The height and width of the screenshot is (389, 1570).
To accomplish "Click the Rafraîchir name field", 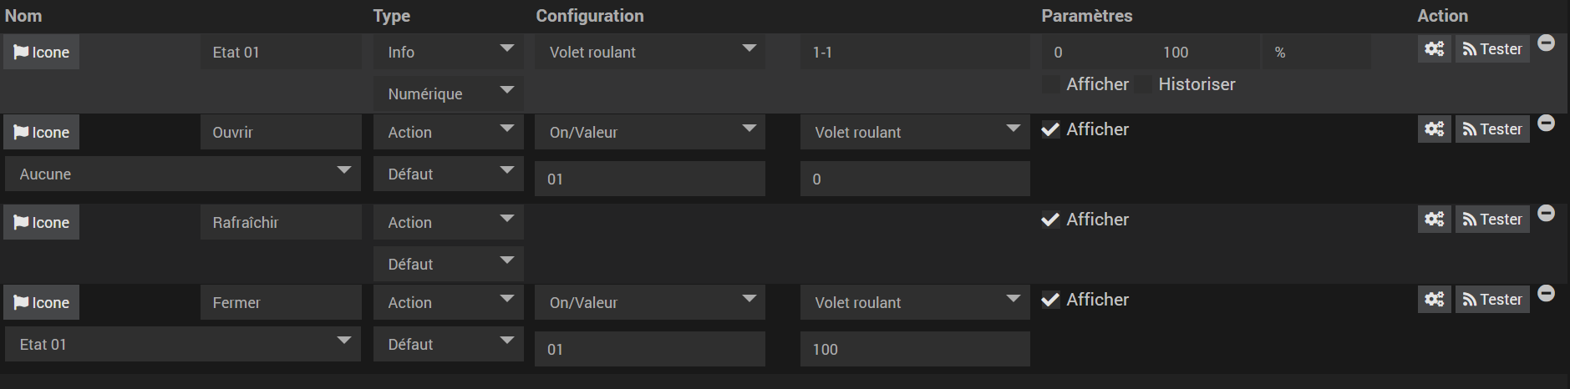I will (x=281, y=223).
